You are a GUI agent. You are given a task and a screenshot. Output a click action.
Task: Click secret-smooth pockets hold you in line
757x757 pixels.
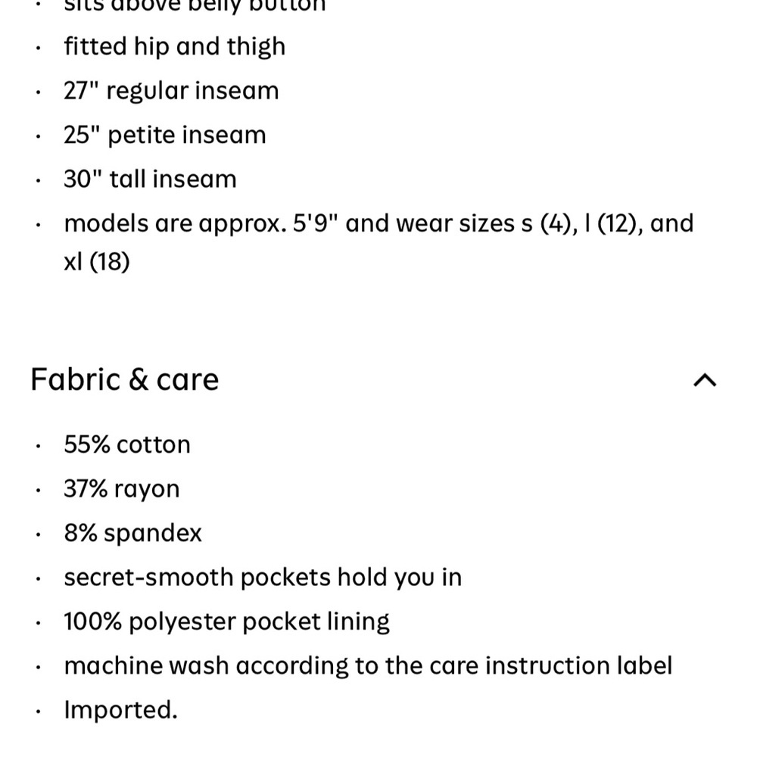(263, 578)
